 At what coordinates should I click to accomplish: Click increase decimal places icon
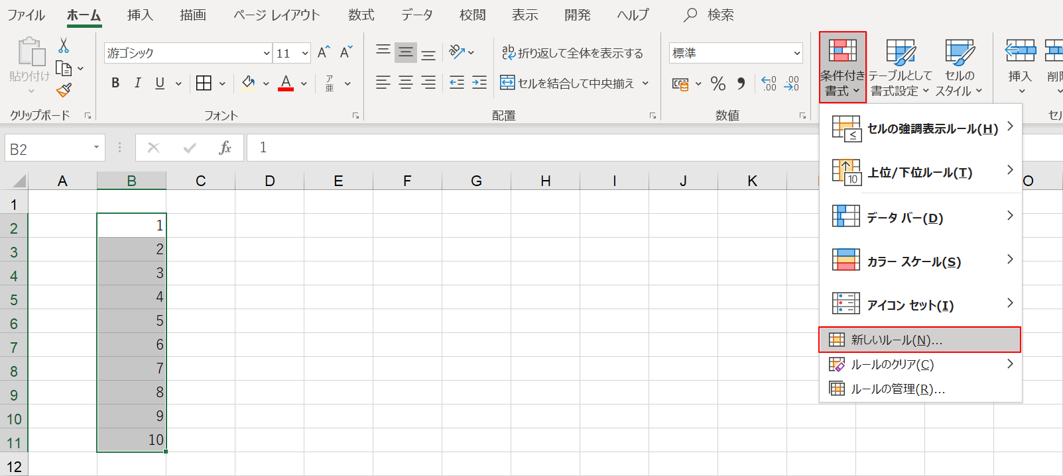pos(769,83)
